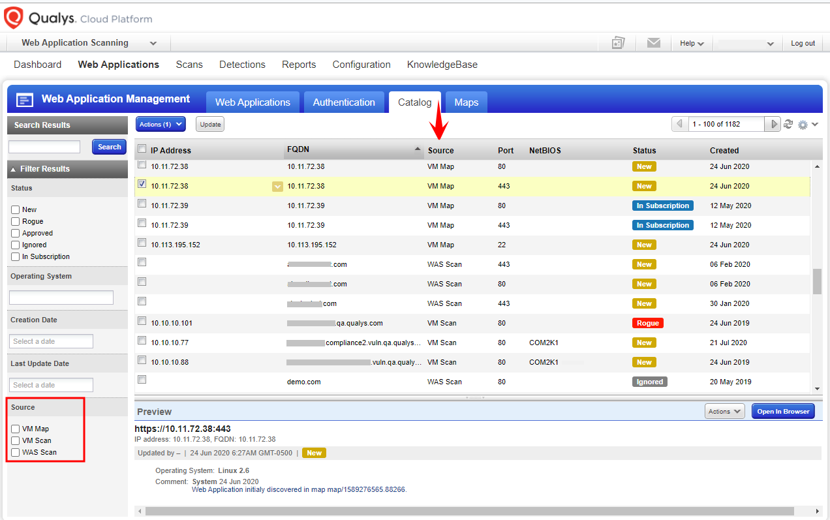Click the horizontal scrollbar at the bottom

tap(469, 511)
